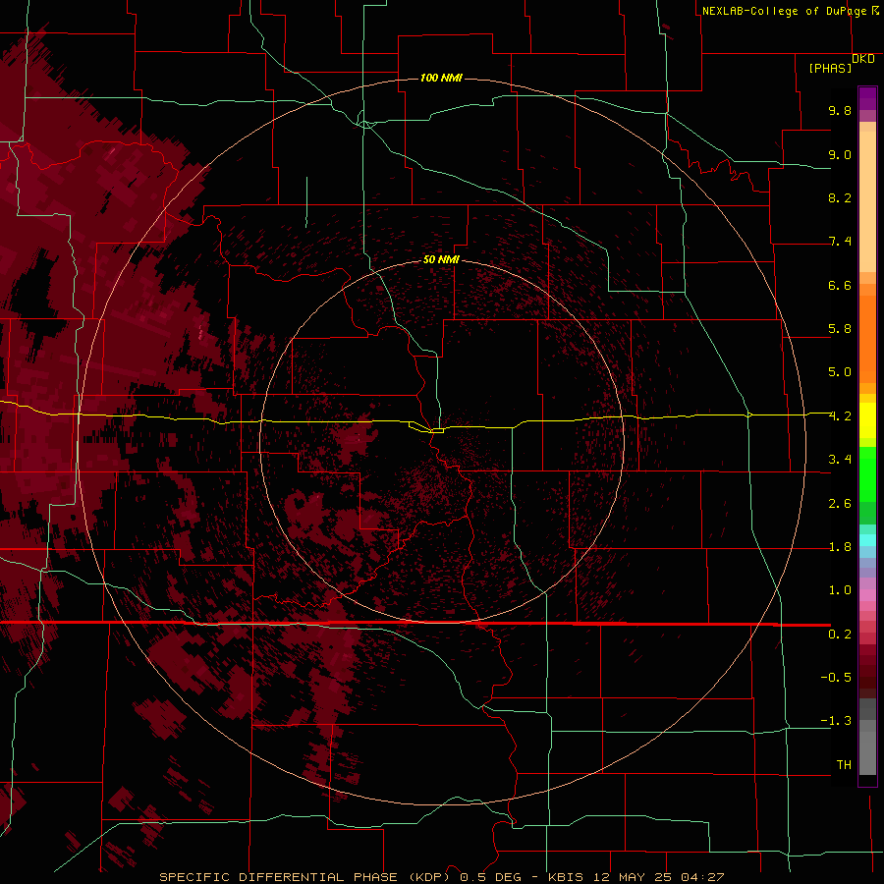Click the yellow segment of the color bar
The height and width of the screenshot is (884, 884).
click(x=867, y=420)
